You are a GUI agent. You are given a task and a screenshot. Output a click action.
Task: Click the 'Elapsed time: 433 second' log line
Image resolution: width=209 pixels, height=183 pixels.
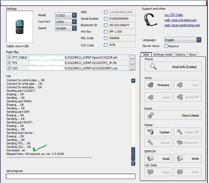pos(35,154)
